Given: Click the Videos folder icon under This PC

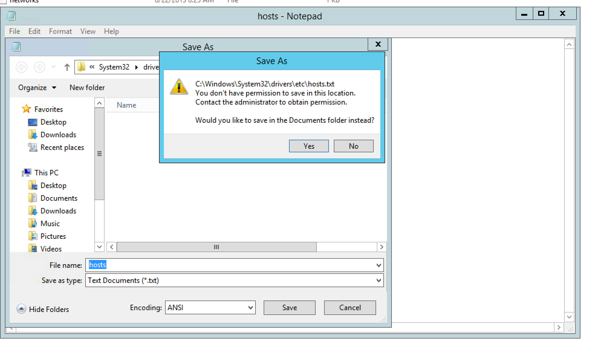Looking at the screenshot, I should [x=33, y=248].
